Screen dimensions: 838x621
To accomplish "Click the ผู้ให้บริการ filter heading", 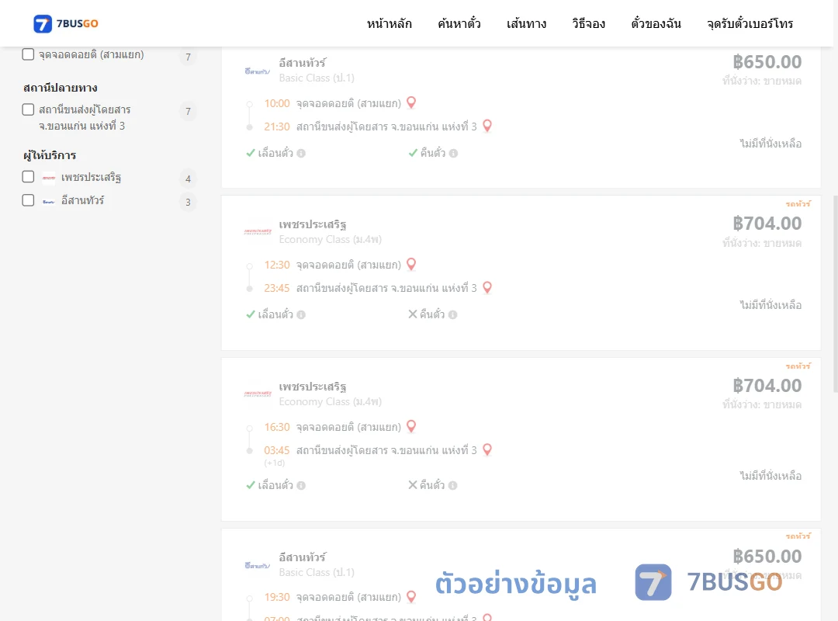I will tap(50, 155).
